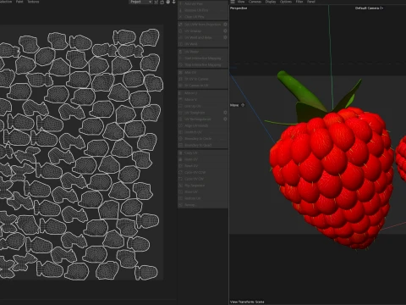Click the Remove UV Pins command
This screenshot has width=406, height=305.
coord(202,10)
